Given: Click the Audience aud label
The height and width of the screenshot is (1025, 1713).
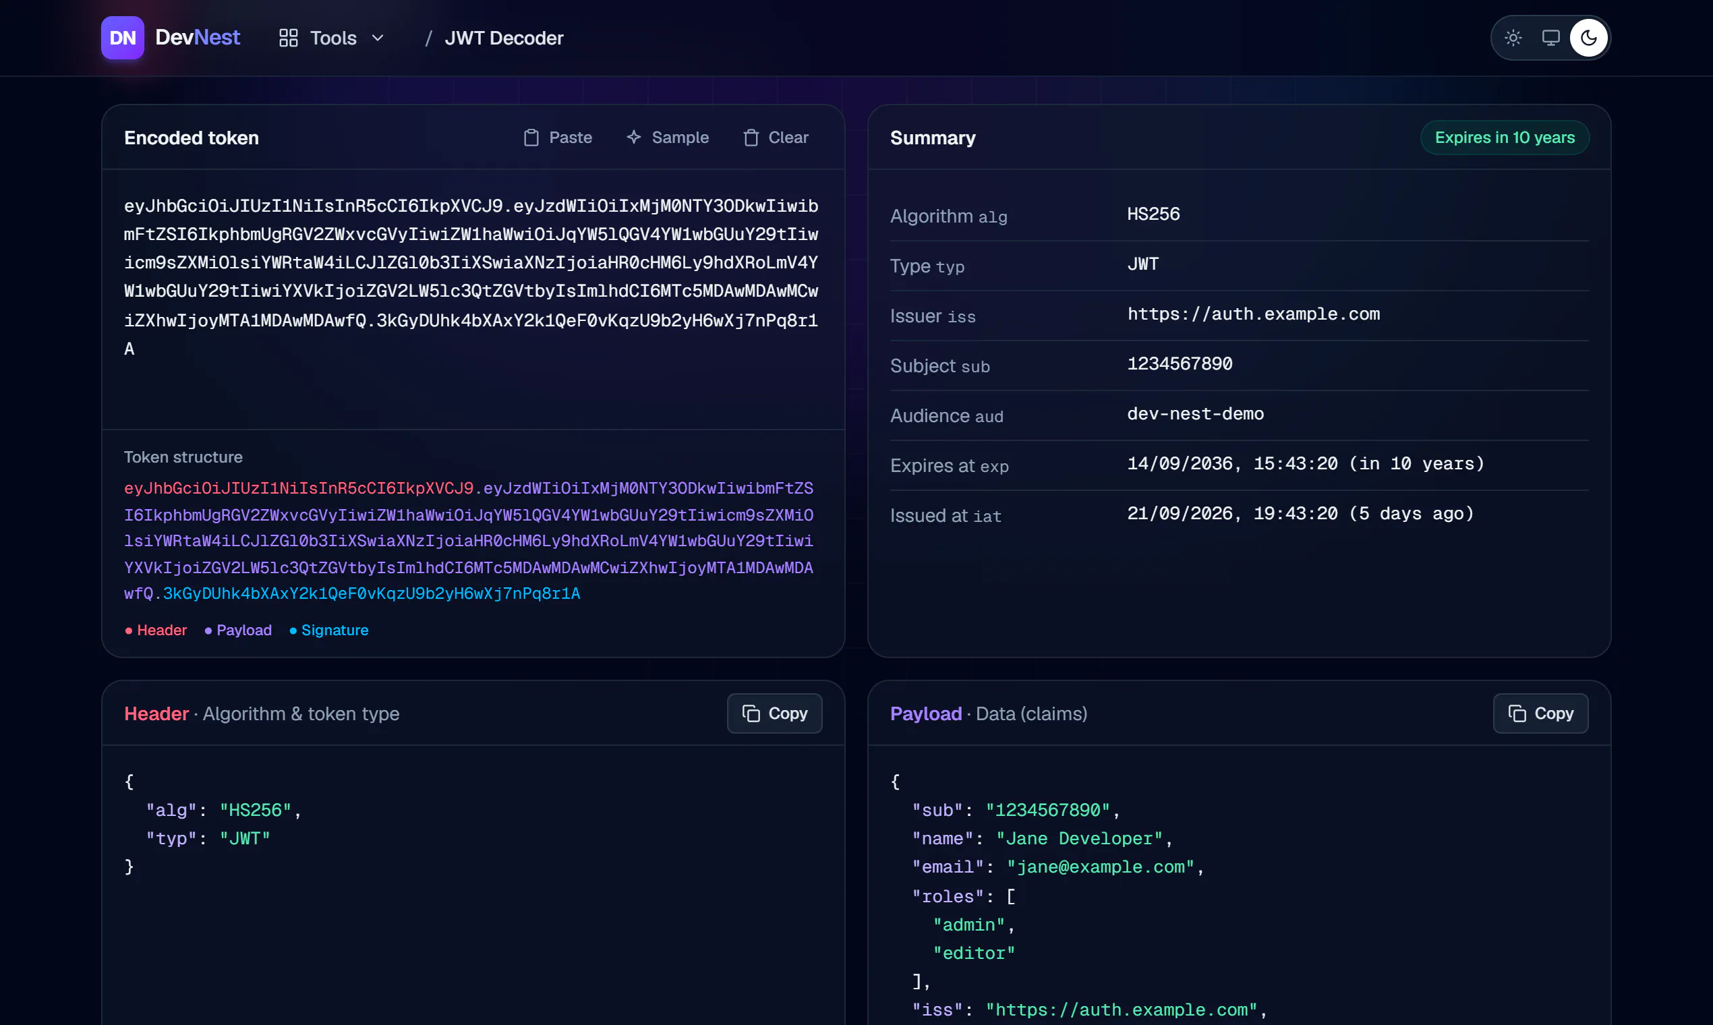Looking at the screenshot, I should pos(946,416).
